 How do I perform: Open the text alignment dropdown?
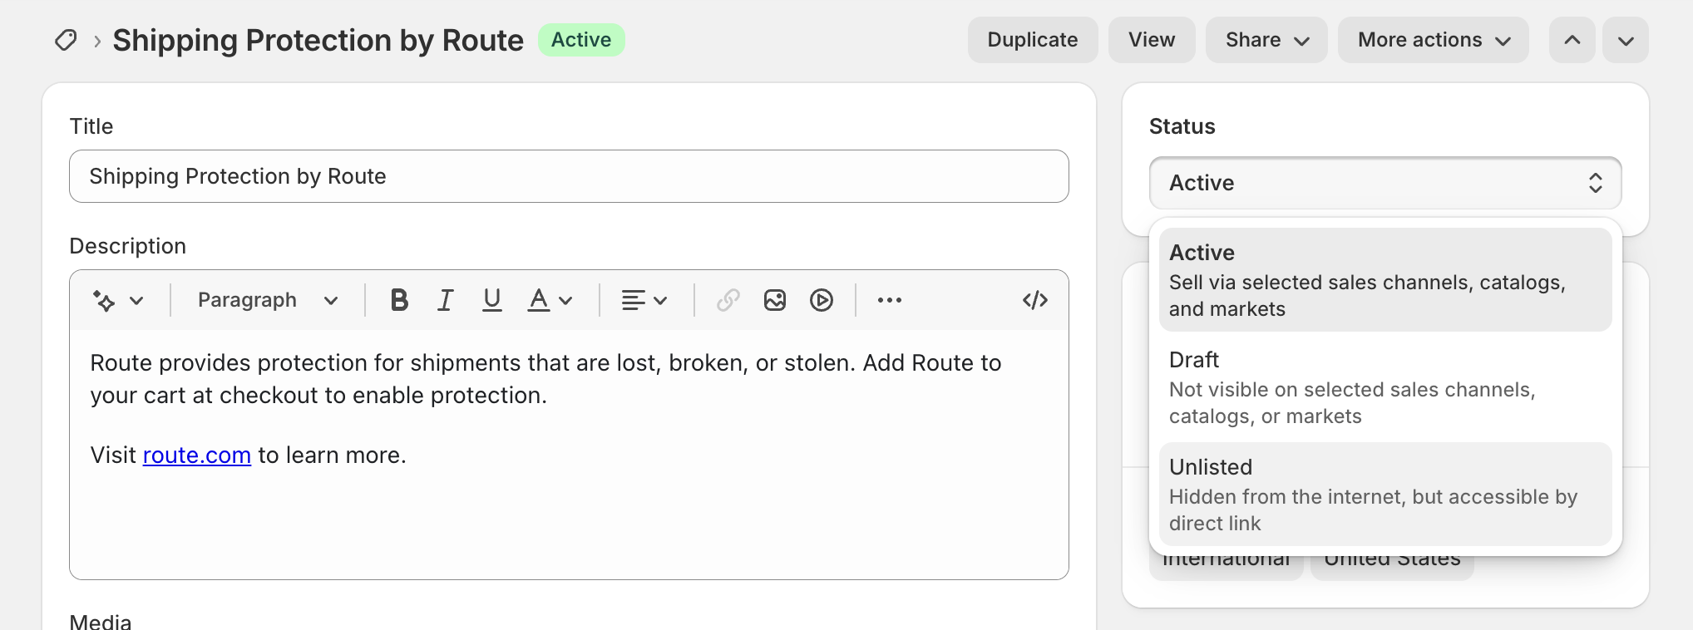click(644, 300)
